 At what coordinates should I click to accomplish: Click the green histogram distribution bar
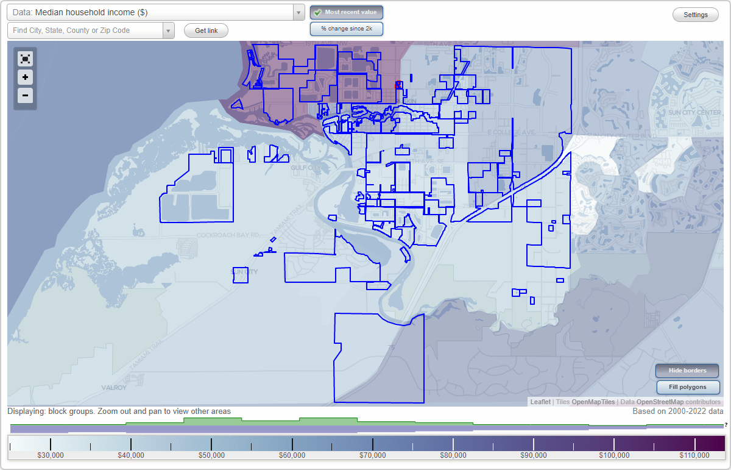pyautogui.click(x=365, y=421)
